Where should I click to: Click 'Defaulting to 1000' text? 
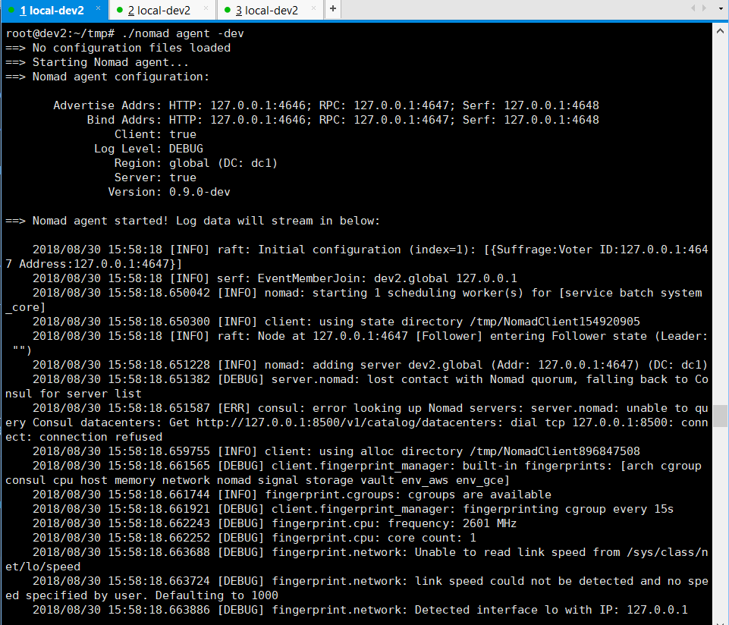(x=217, y=595)
